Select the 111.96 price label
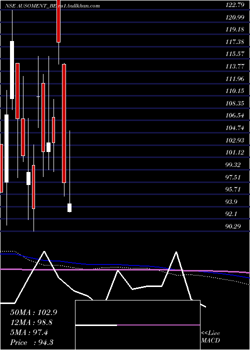Viewport: 250px width, 350px height. tap(234, 79)
